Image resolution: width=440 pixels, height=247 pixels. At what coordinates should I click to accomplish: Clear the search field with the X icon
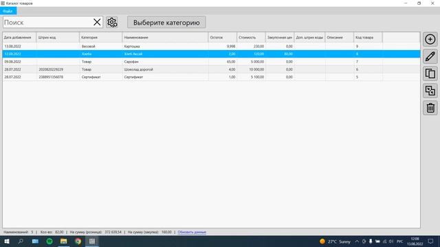(x=97, y=22)
